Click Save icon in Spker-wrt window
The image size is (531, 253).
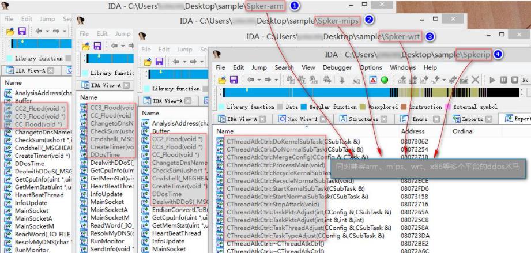[159, 62]
